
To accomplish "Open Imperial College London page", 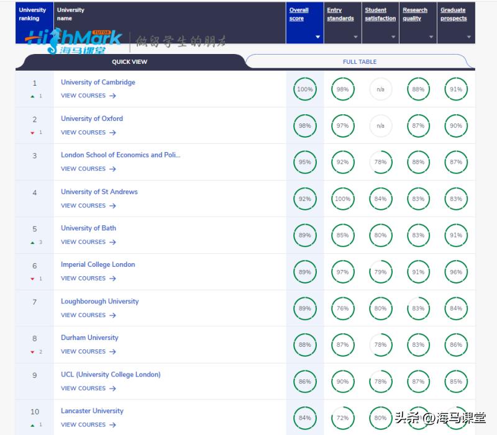I will pyautogui.click(x=98, y=265).
